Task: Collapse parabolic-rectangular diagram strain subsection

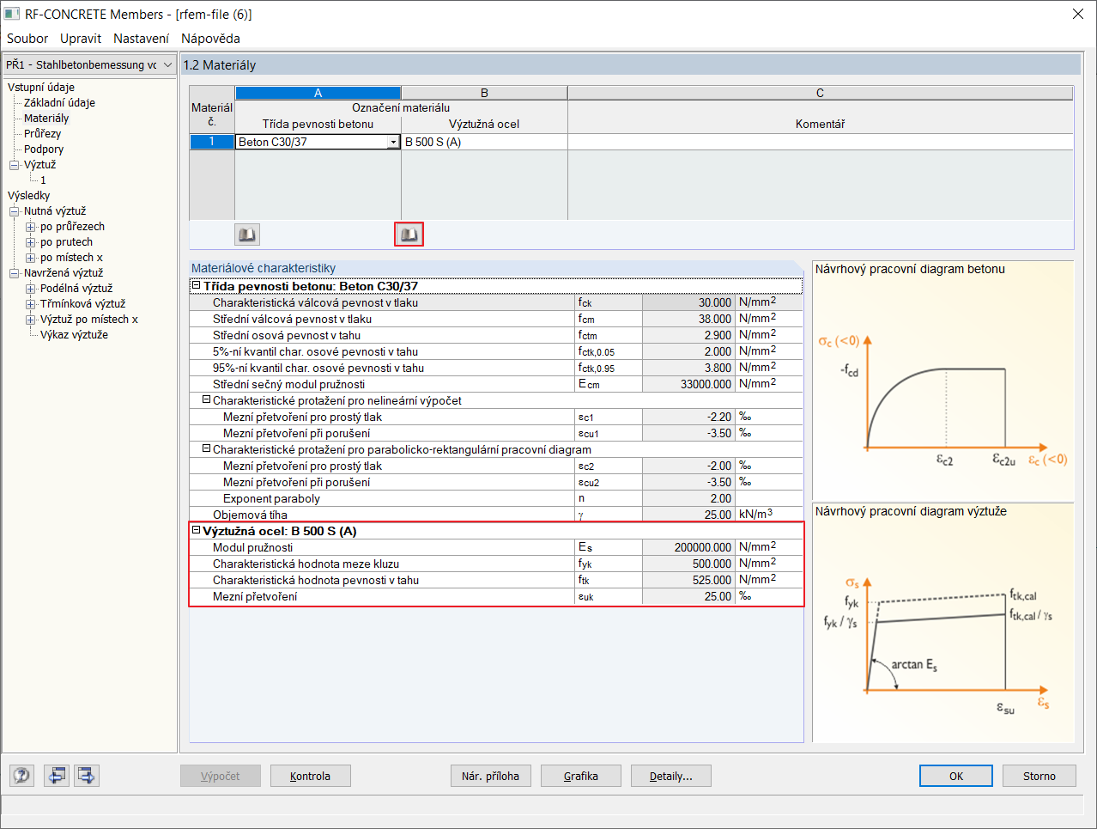Action: [206, 448]
